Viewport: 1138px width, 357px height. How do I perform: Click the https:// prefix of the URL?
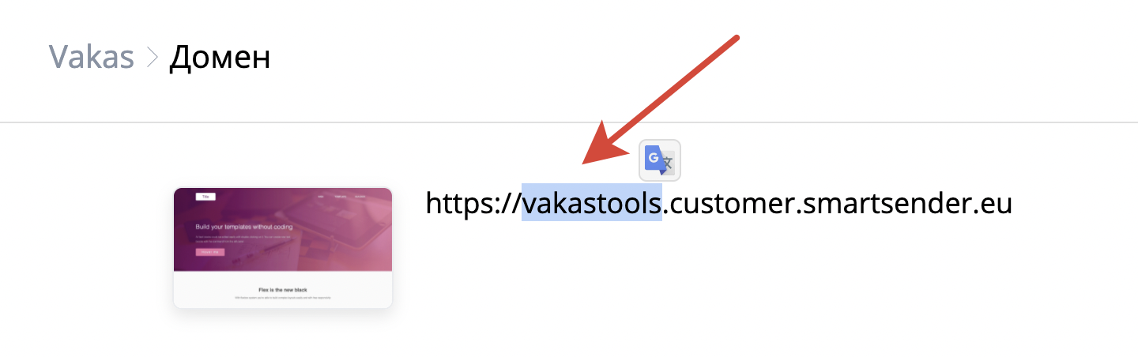point(473,204)
